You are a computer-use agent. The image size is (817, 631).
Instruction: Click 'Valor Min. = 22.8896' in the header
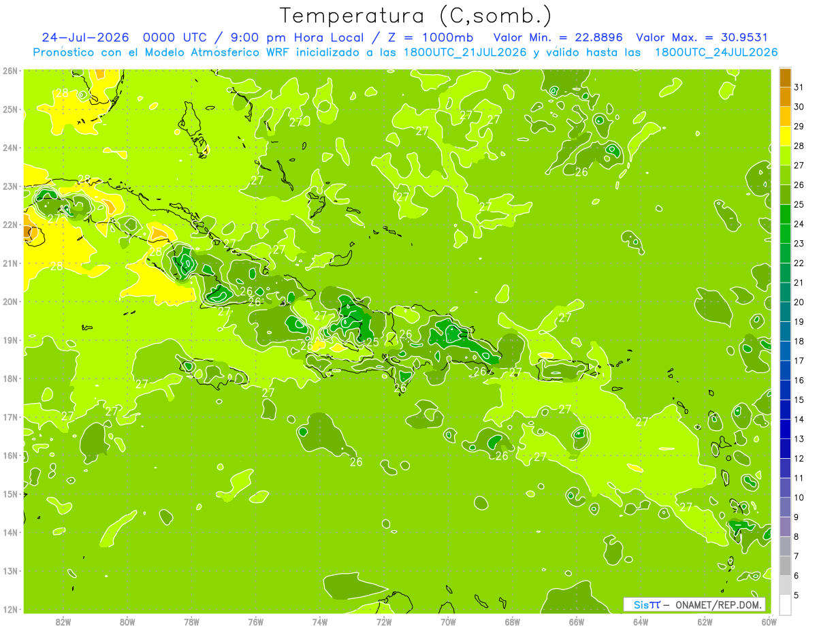(x=558, y=37)
